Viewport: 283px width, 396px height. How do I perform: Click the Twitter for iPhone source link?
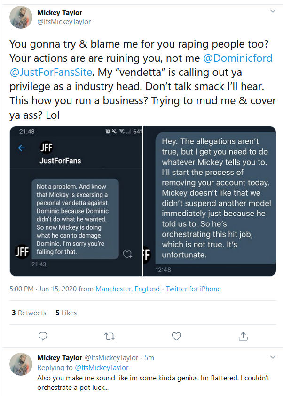pos(193,289)
